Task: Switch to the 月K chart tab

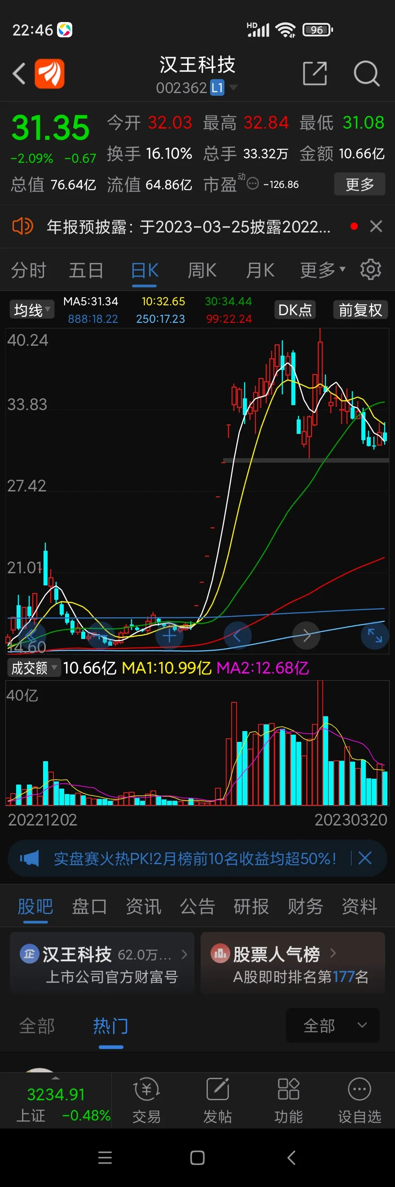Action: pyautogui.click(x=260, y=270)
